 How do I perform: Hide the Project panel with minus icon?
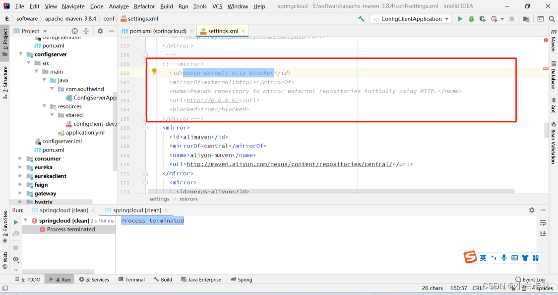click(x=112, y=31)
